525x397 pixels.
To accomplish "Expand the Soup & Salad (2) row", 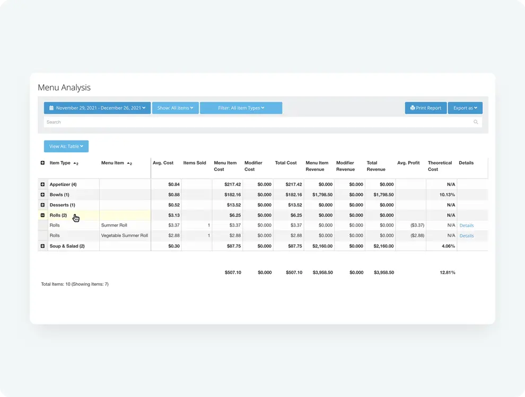I will (43, 246).
